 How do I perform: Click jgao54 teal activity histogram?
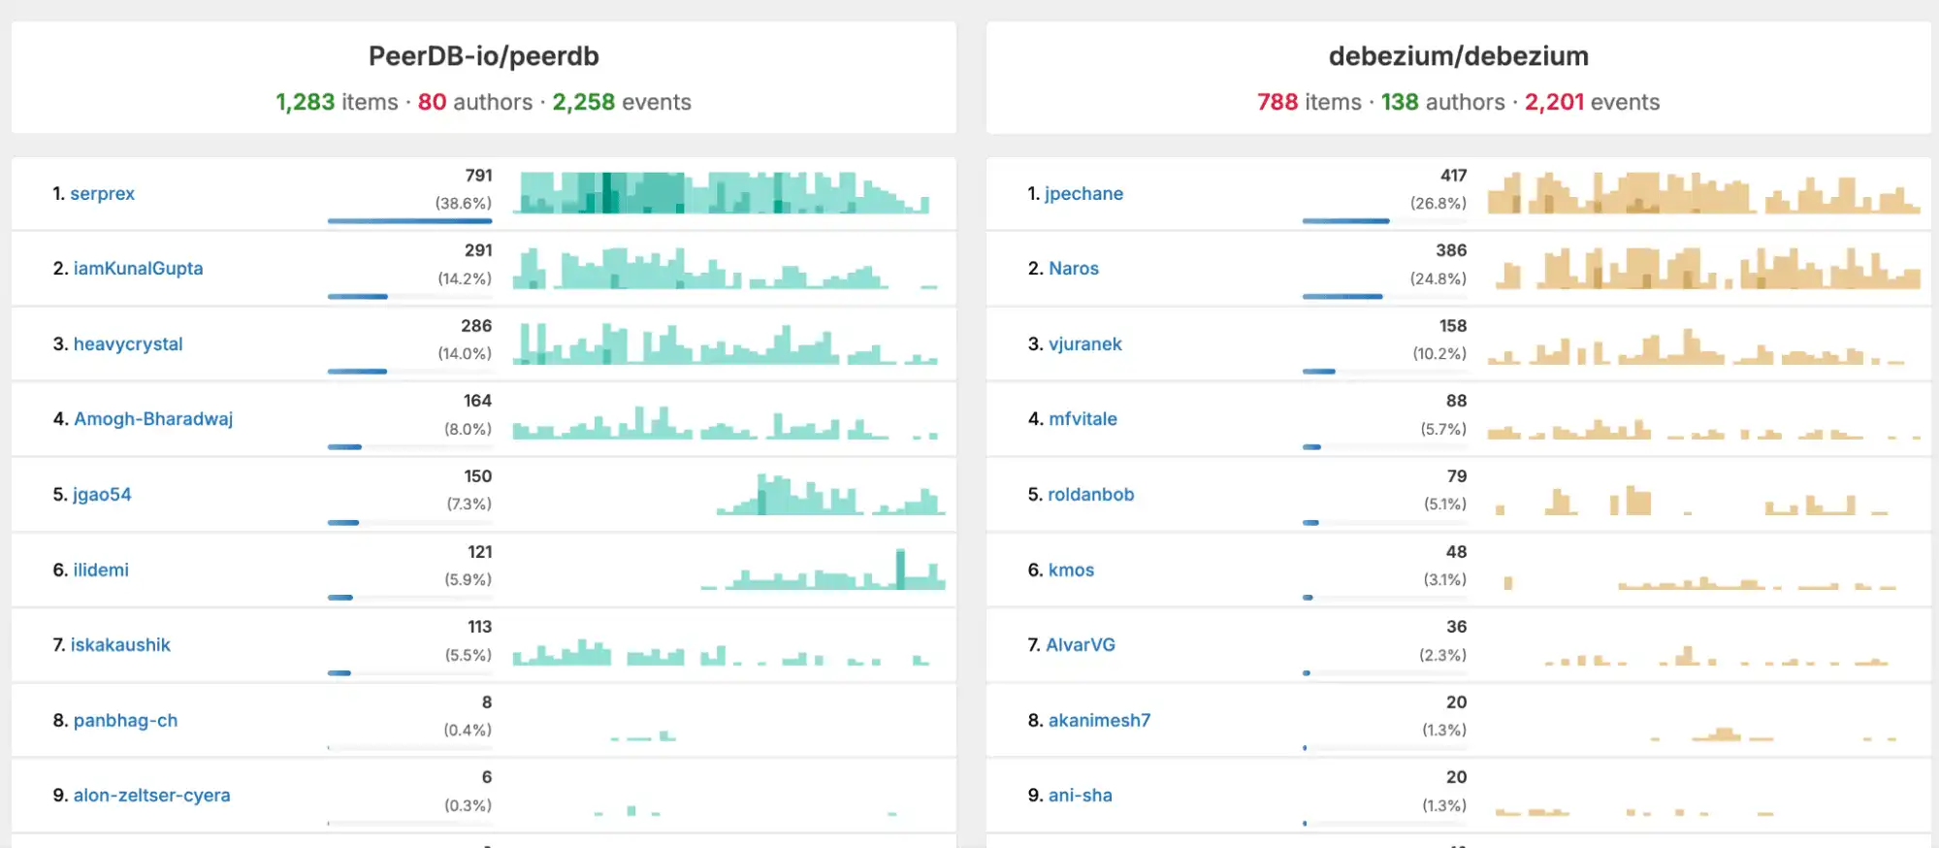[830, 495]
